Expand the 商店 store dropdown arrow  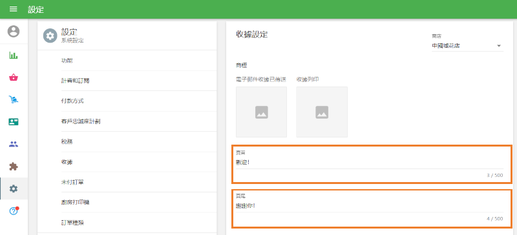(x=499, y=46)
